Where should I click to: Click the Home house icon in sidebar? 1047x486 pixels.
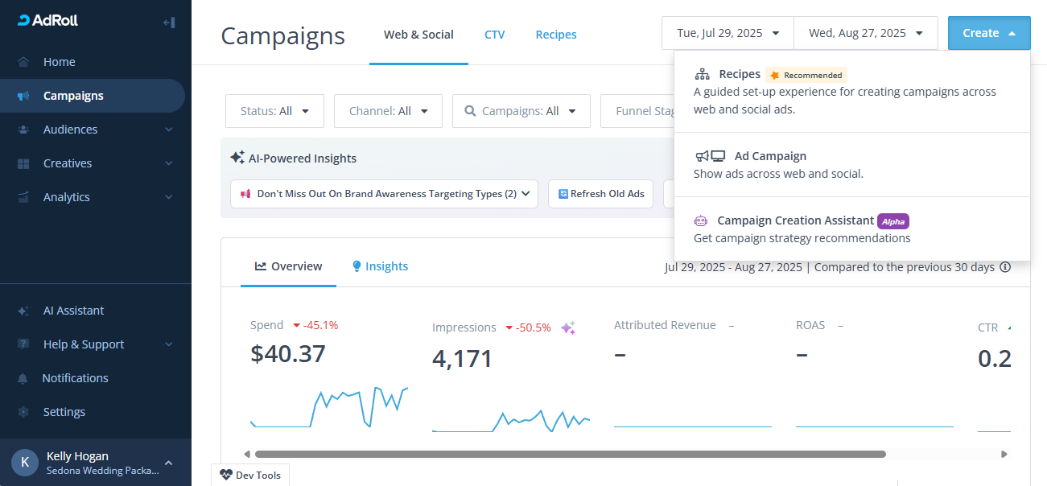(x=23, y=62)
